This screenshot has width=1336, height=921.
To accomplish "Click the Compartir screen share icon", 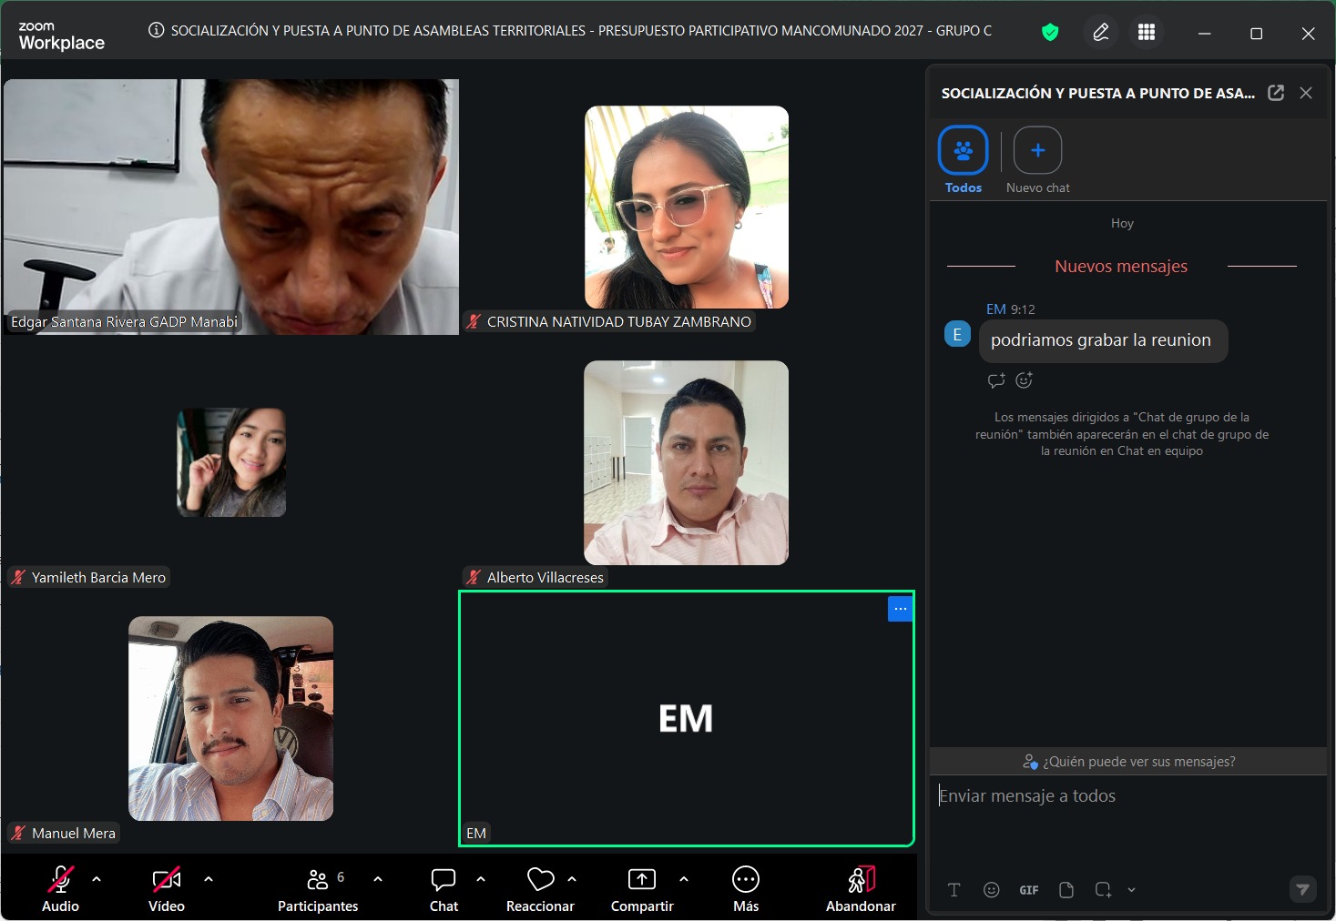I will [641, 888].
